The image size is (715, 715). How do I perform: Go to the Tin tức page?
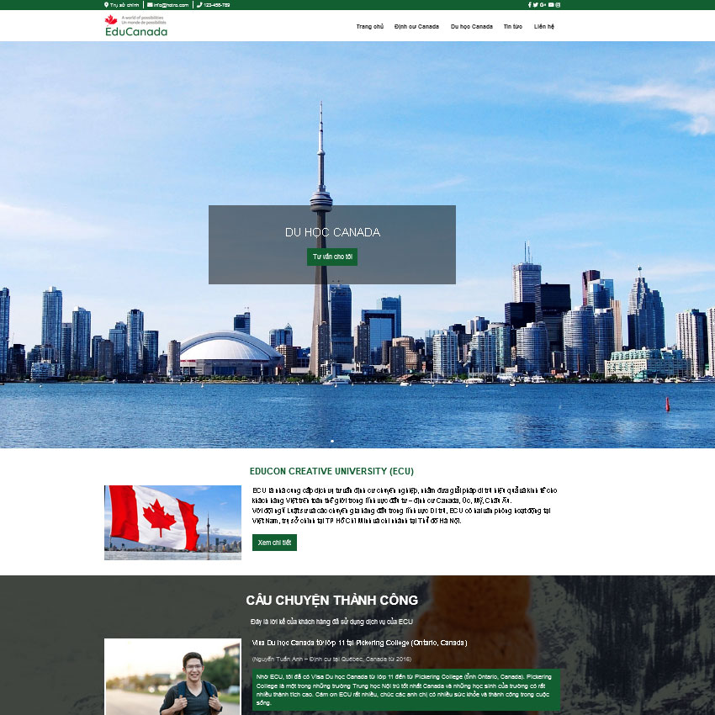coord(512,27)
